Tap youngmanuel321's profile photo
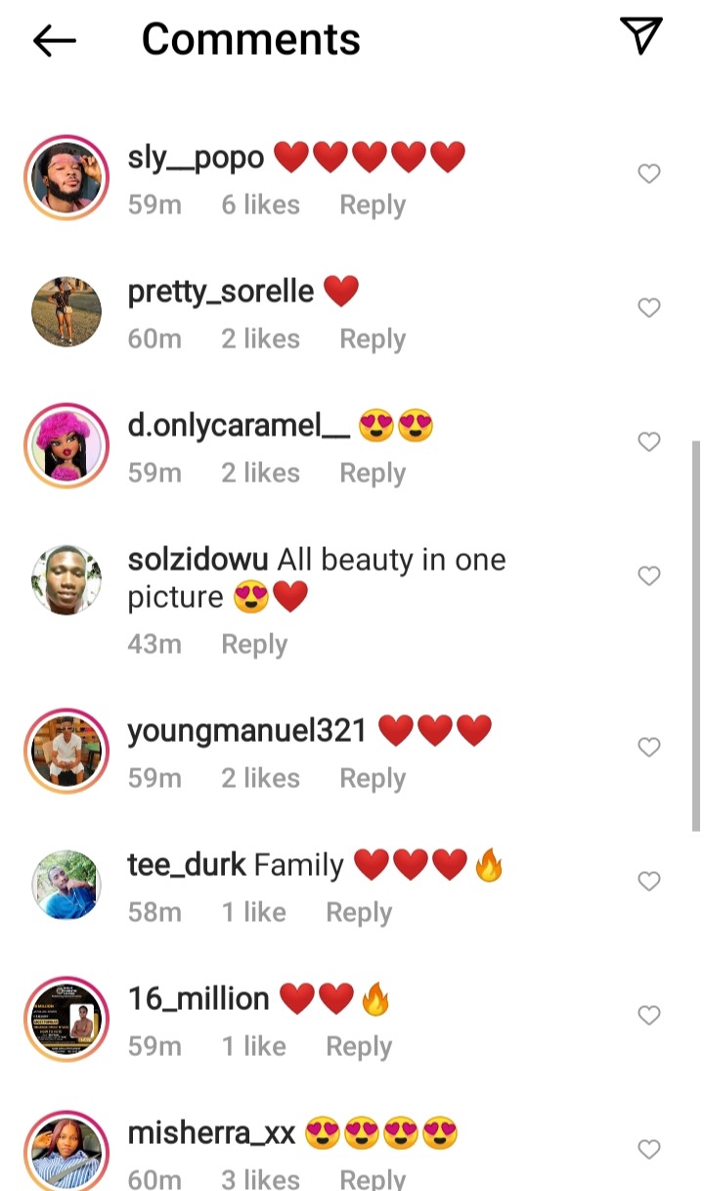 pos(66,752)
